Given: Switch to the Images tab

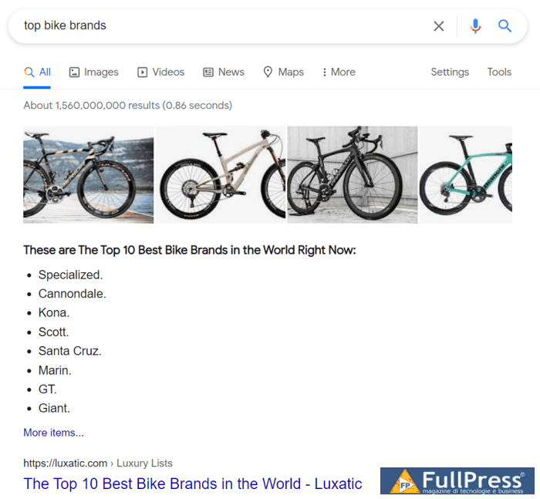Looking at the screenshot, I should point(94,72).
